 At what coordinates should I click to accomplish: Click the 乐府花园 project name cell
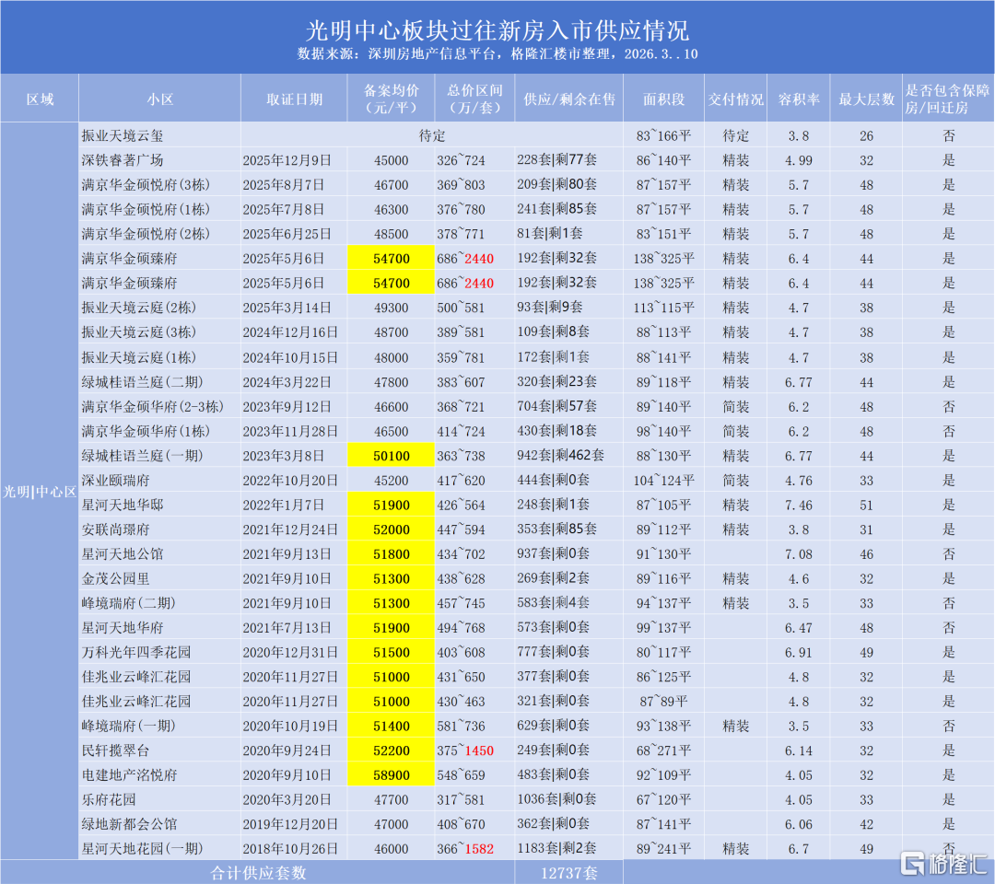click(x=111, y=799)
